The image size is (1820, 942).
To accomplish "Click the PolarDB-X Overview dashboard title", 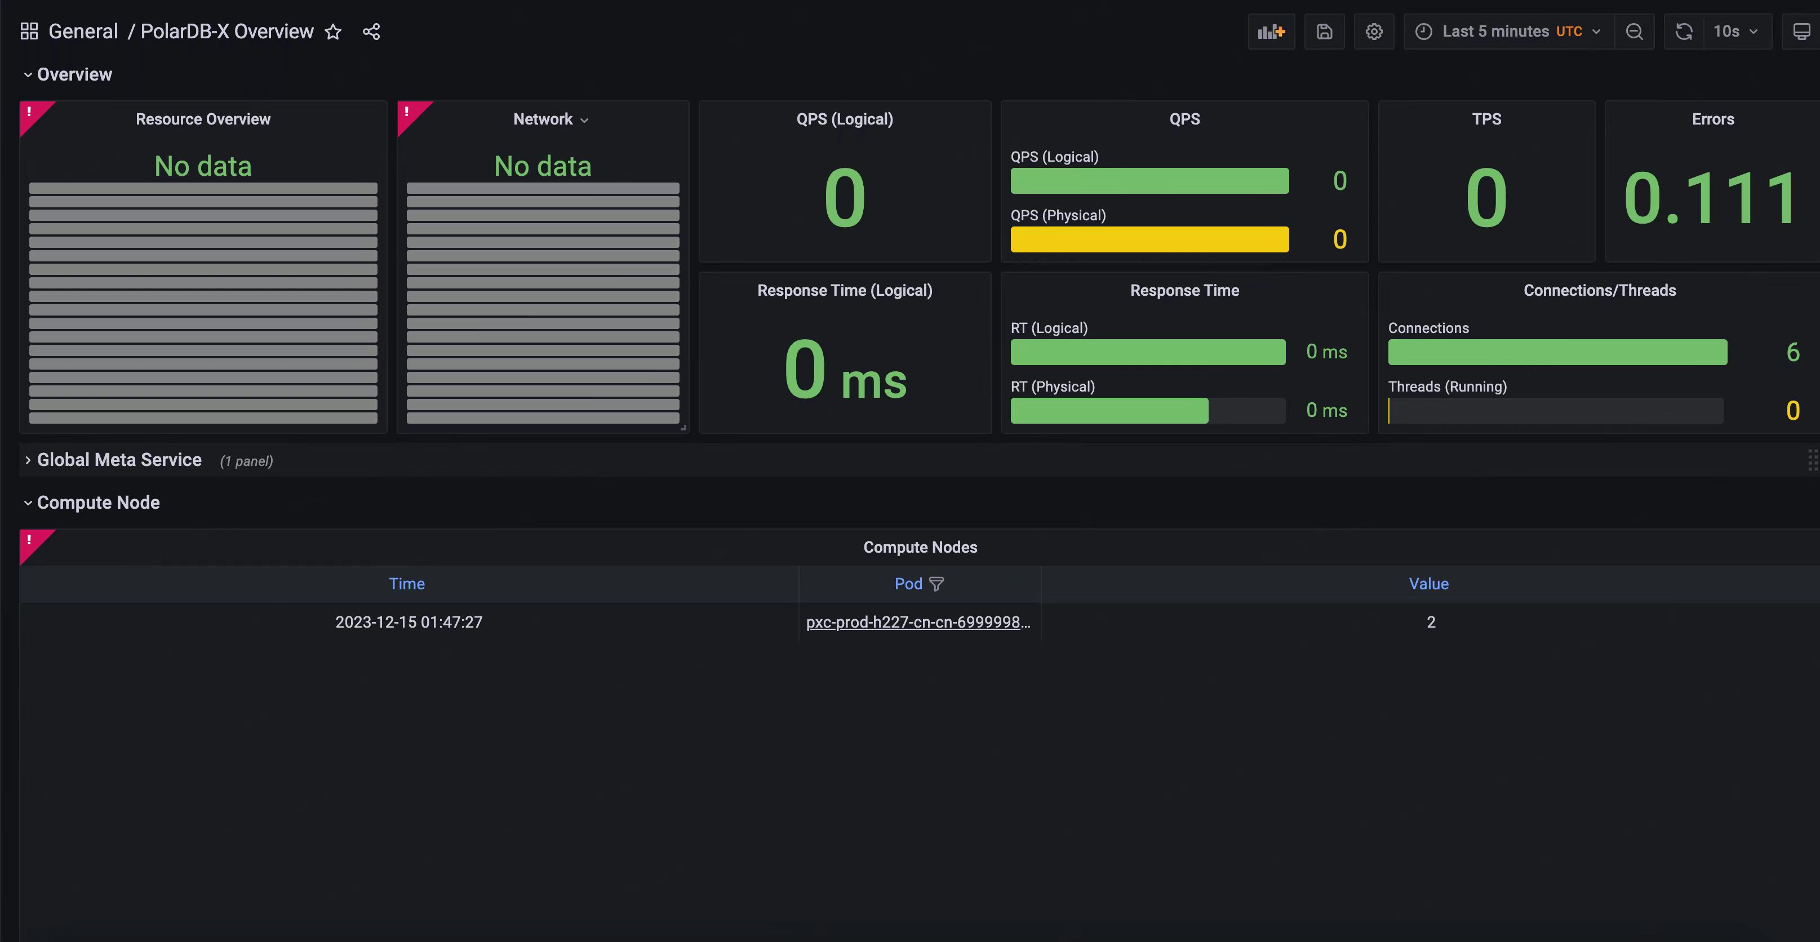I will (x=227, y=32).
